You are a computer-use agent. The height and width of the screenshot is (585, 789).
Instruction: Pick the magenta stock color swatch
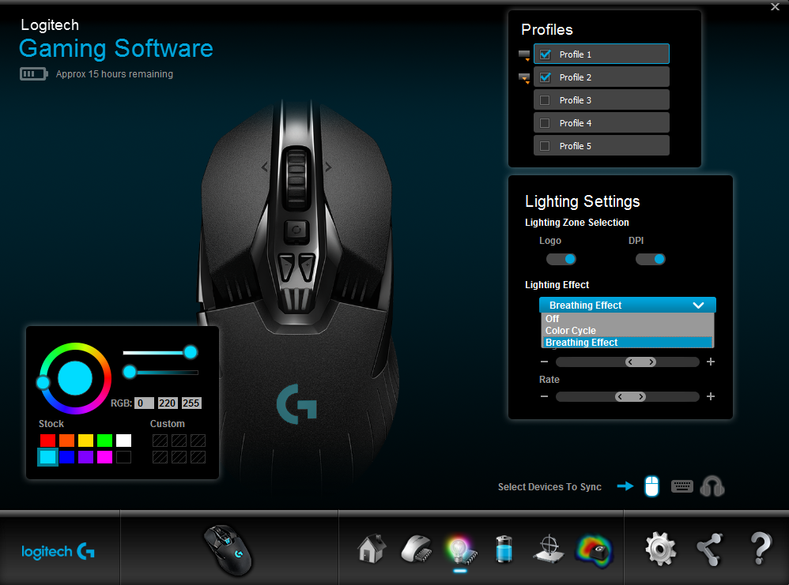tap(104, 457)
